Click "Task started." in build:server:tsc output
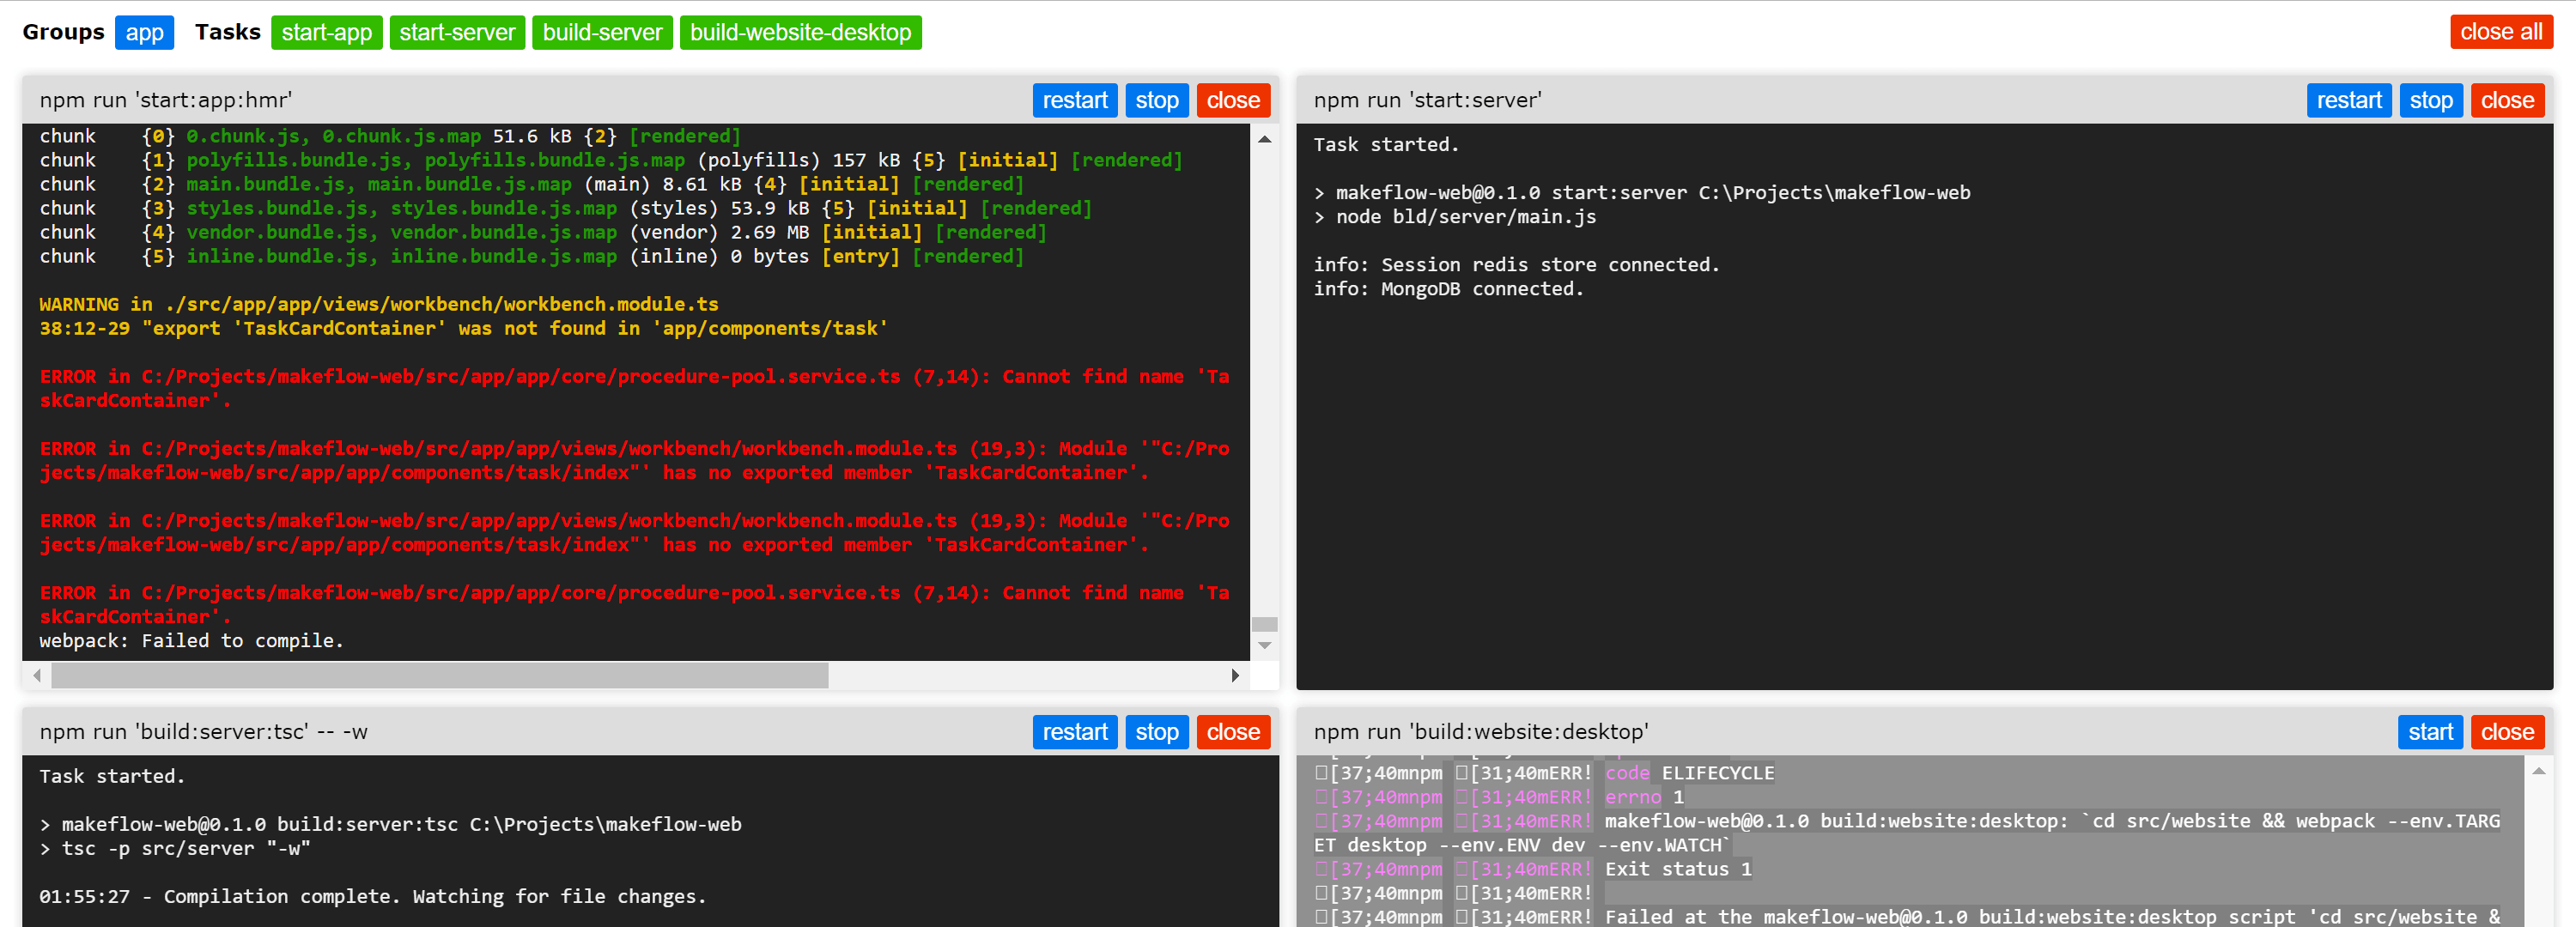 tap(112, 777)
